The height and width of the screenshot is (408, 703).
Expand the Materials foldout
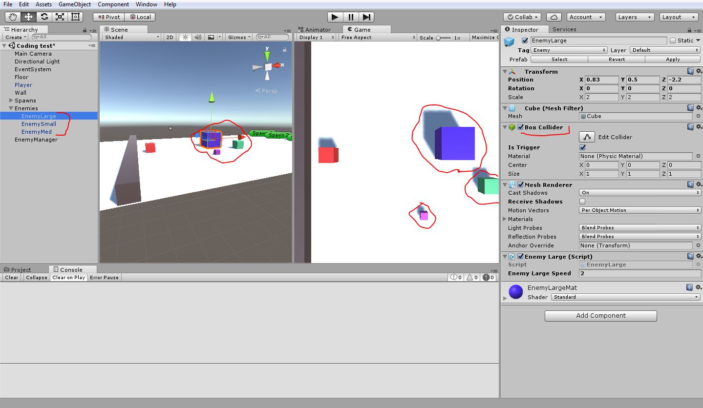pyautogui.click(x=505, y=219)
